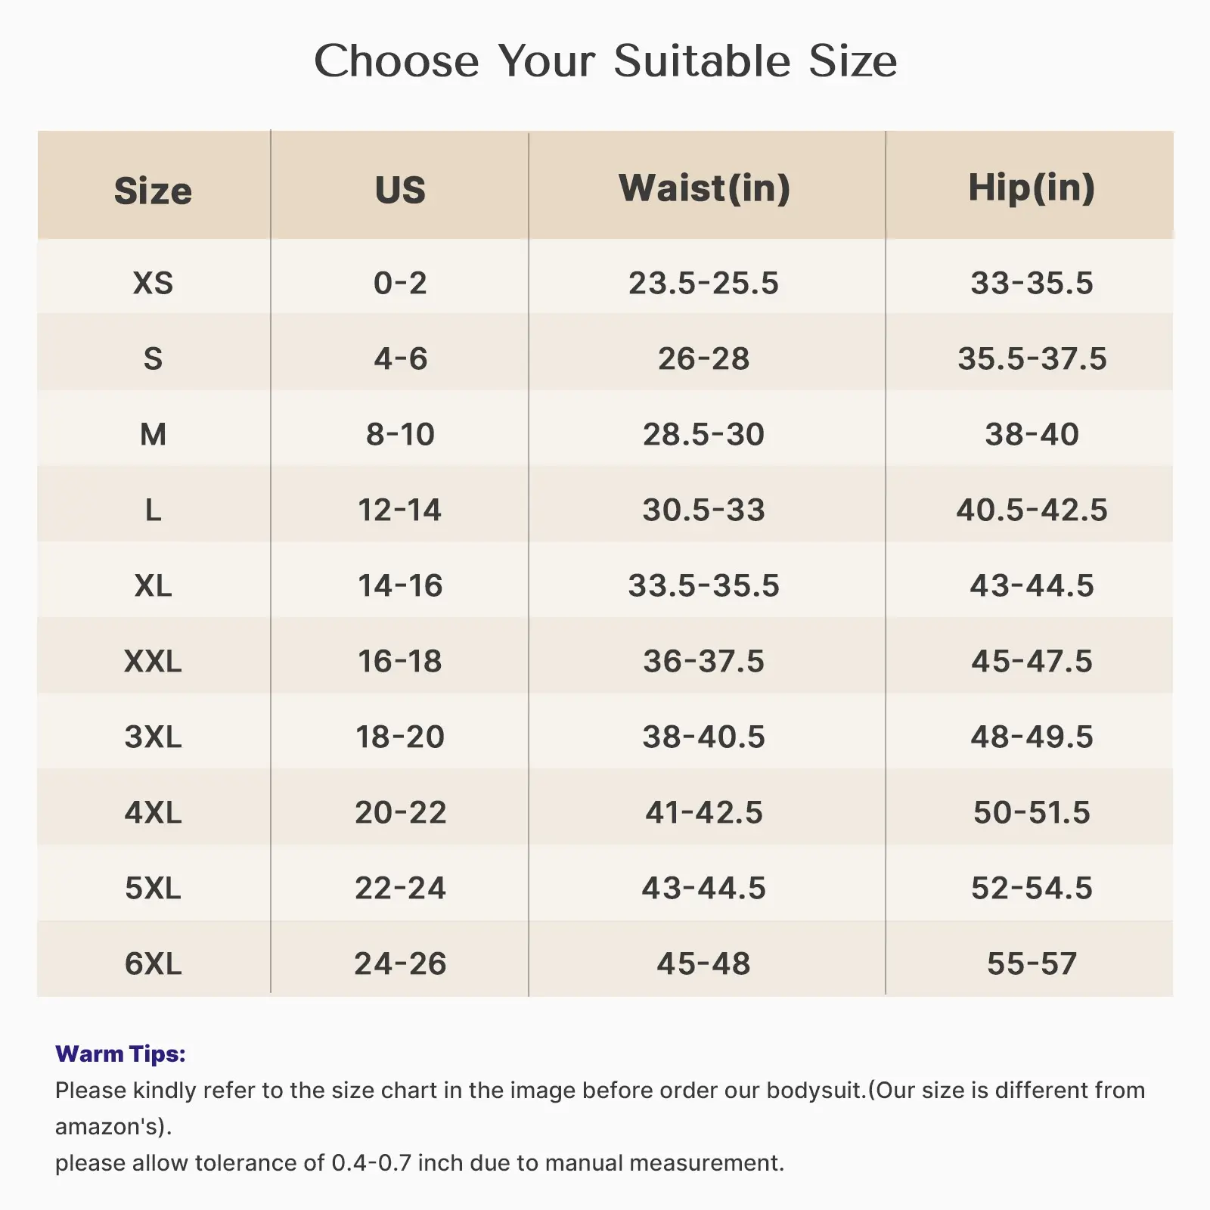Select the XL size label

click(153, 585)
